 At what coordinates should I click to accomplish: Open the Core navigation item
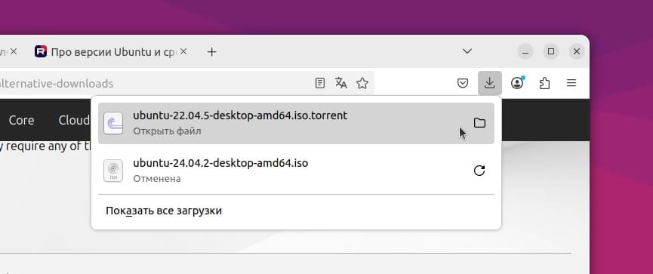(x=21, y=120)
